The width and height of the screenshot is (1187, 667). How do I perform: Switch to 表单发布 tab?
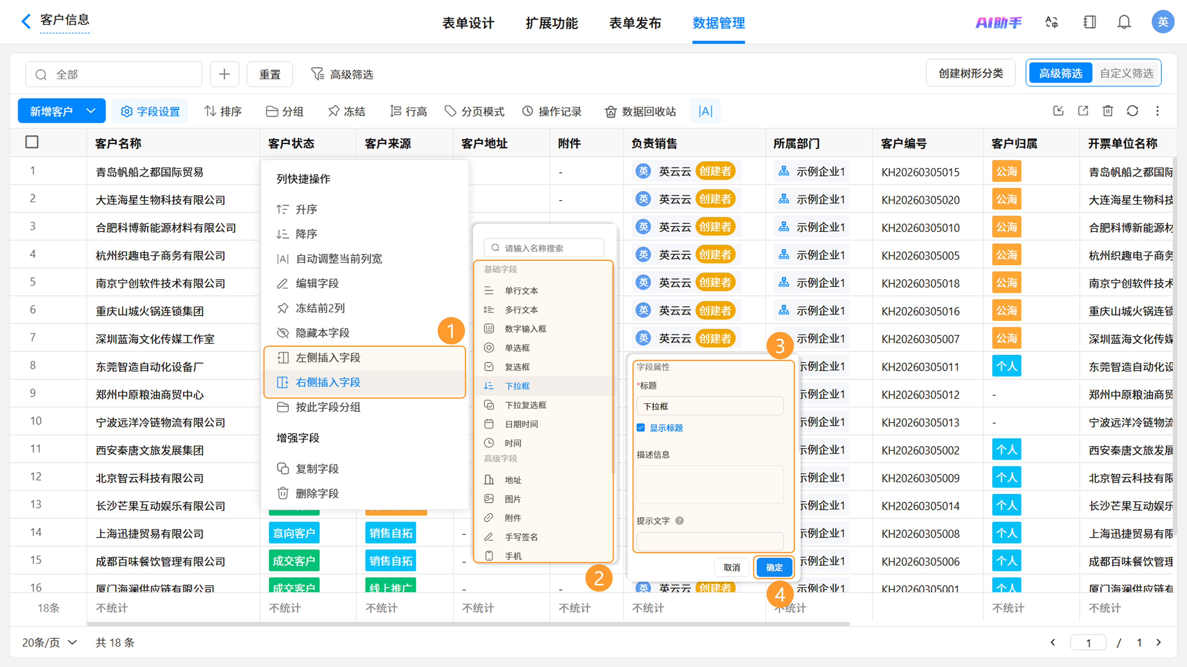coord(635,23)
